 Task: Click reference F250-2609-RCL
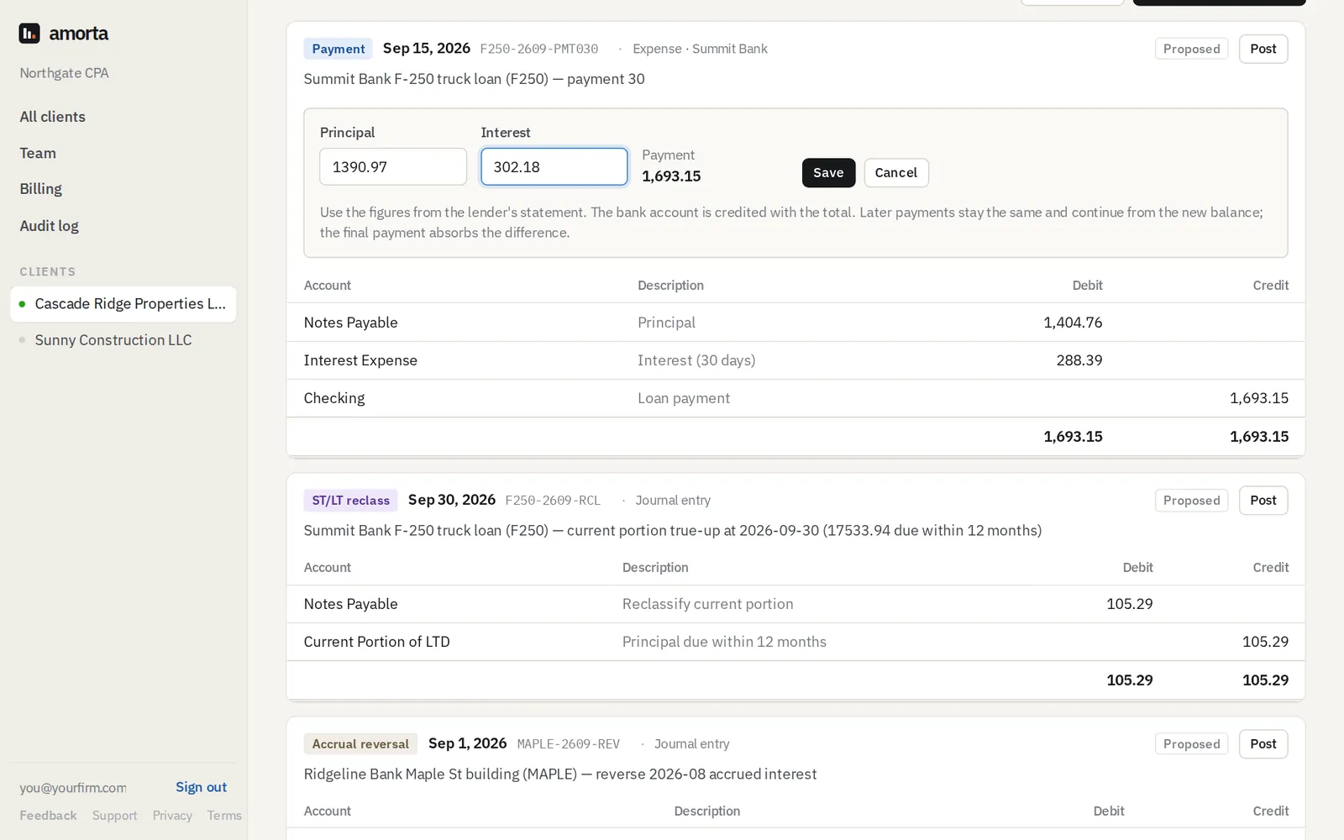(x=553, y=501)
